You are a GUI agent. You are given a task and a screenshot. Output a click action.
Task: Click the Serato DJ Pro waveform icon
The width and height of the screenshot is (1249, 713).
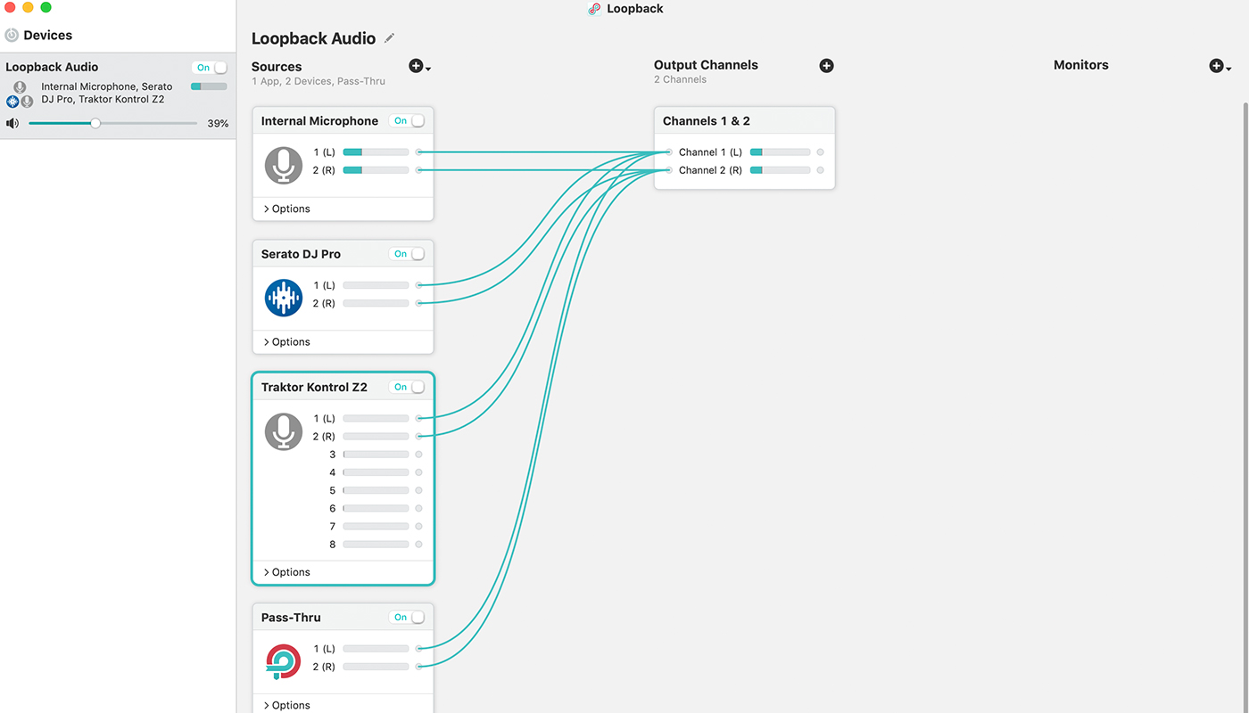[x=284, y=298]
